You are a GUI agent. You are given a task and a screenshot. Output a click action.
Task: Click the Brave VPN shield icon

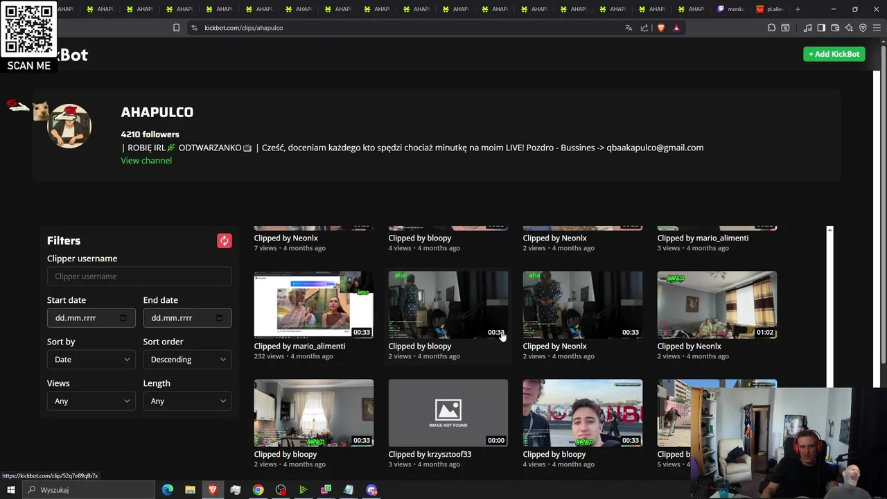click(863, 28)
